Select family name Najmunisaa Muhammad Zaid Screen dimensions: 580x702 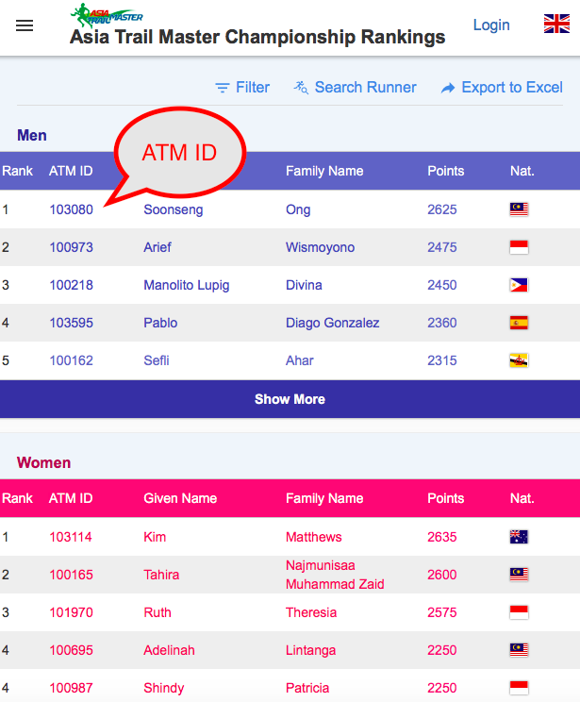point(335,575)
